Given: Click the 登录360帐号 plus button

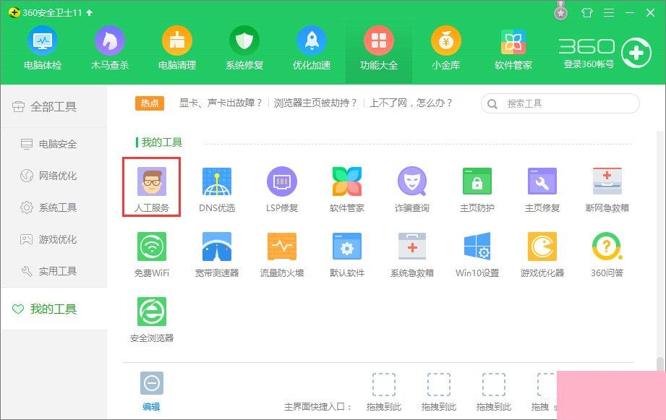Looking at the screenshot, I should [636, 53].
